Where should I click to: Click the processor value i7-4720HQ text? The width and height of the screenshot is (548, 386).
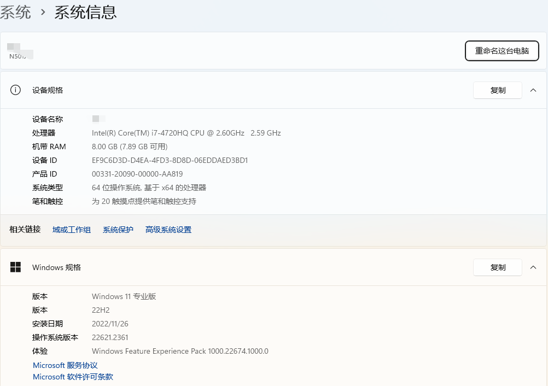click(186, 133)
